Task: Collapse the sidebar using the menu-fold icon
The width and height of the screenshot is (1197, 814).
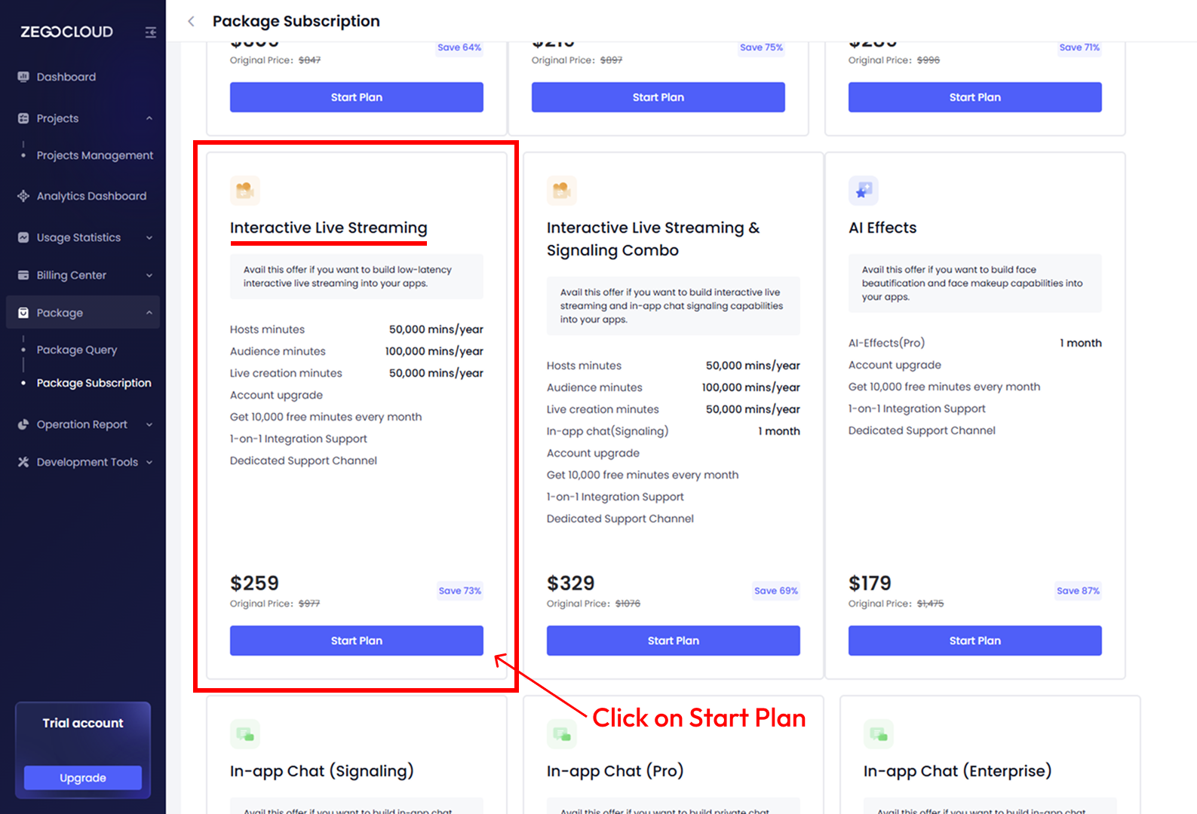Action: (151, 32)
